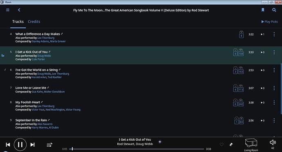The image size is (282, 152).
Task: Switch to the Credits tab
Action: (34, 22)
